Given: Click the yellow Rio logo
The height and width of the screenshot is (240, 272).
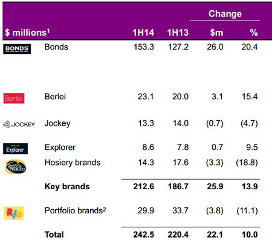Looking at the screenshot, I should click(x=14, y=213).
